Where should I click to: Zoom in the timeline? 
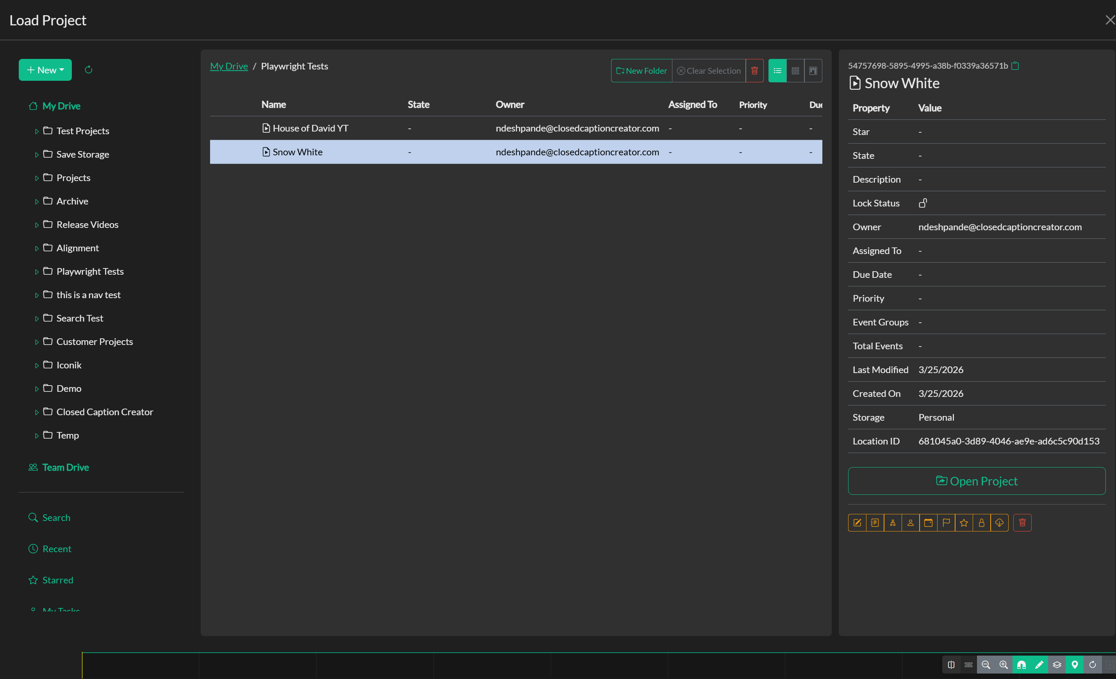click(1003, 665)
